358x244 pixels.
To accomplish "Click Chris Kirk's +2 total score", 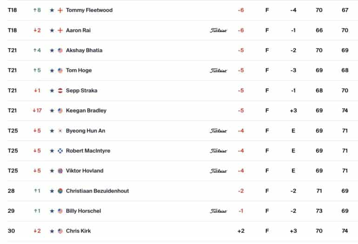I will click(x=241, y=231).
